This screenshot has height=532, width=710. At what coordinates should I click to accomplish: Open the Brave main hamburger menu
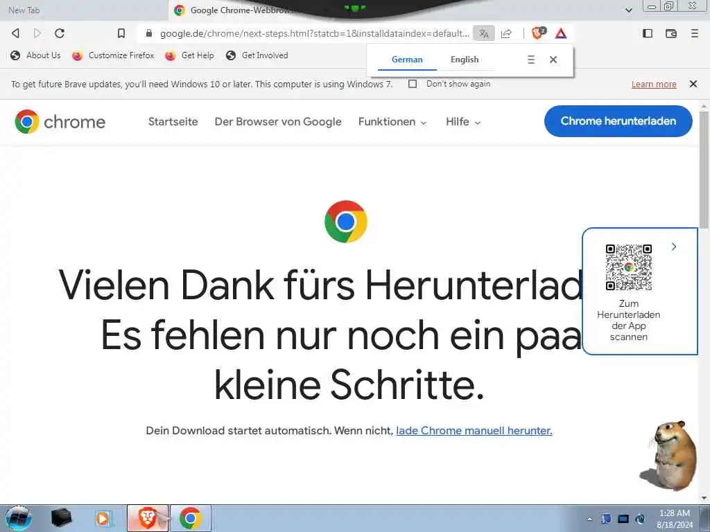tap(694, 33)
